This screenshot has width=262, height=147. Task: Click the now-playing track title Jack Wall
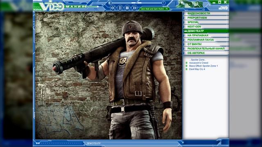(154, 9)
